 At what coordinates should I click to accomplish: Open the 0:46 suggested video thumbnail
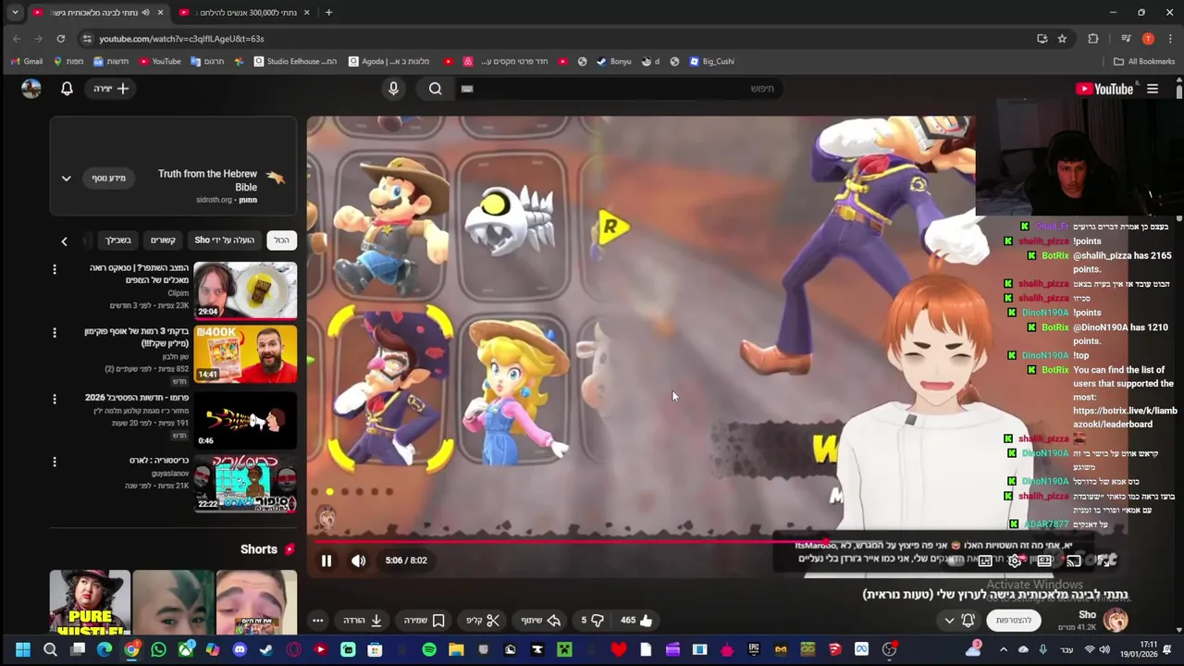click(x=245, y=419)
